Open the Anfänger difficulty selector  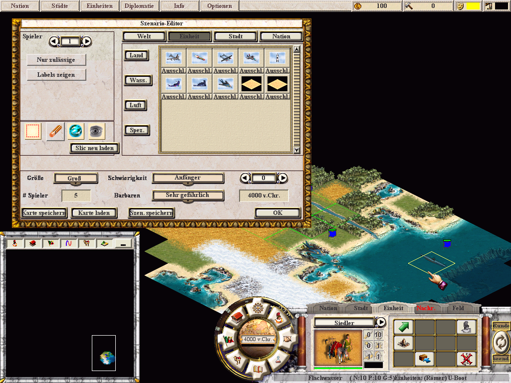[188, 178]
